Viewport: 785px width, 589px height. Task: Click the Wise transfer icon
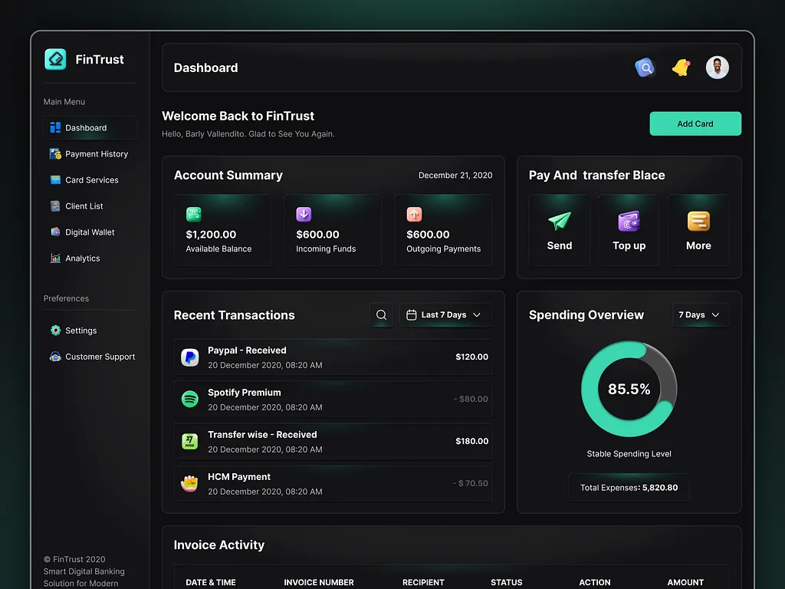pos(190,441)
